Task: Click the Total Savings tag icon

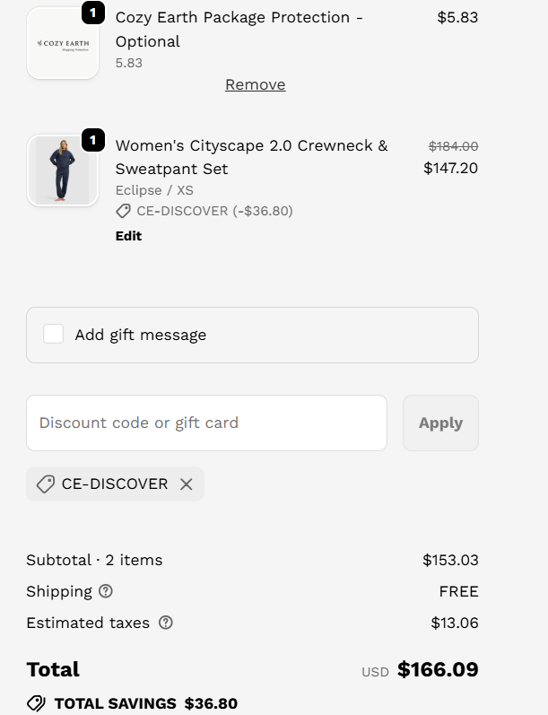Action: coord(36,703)
